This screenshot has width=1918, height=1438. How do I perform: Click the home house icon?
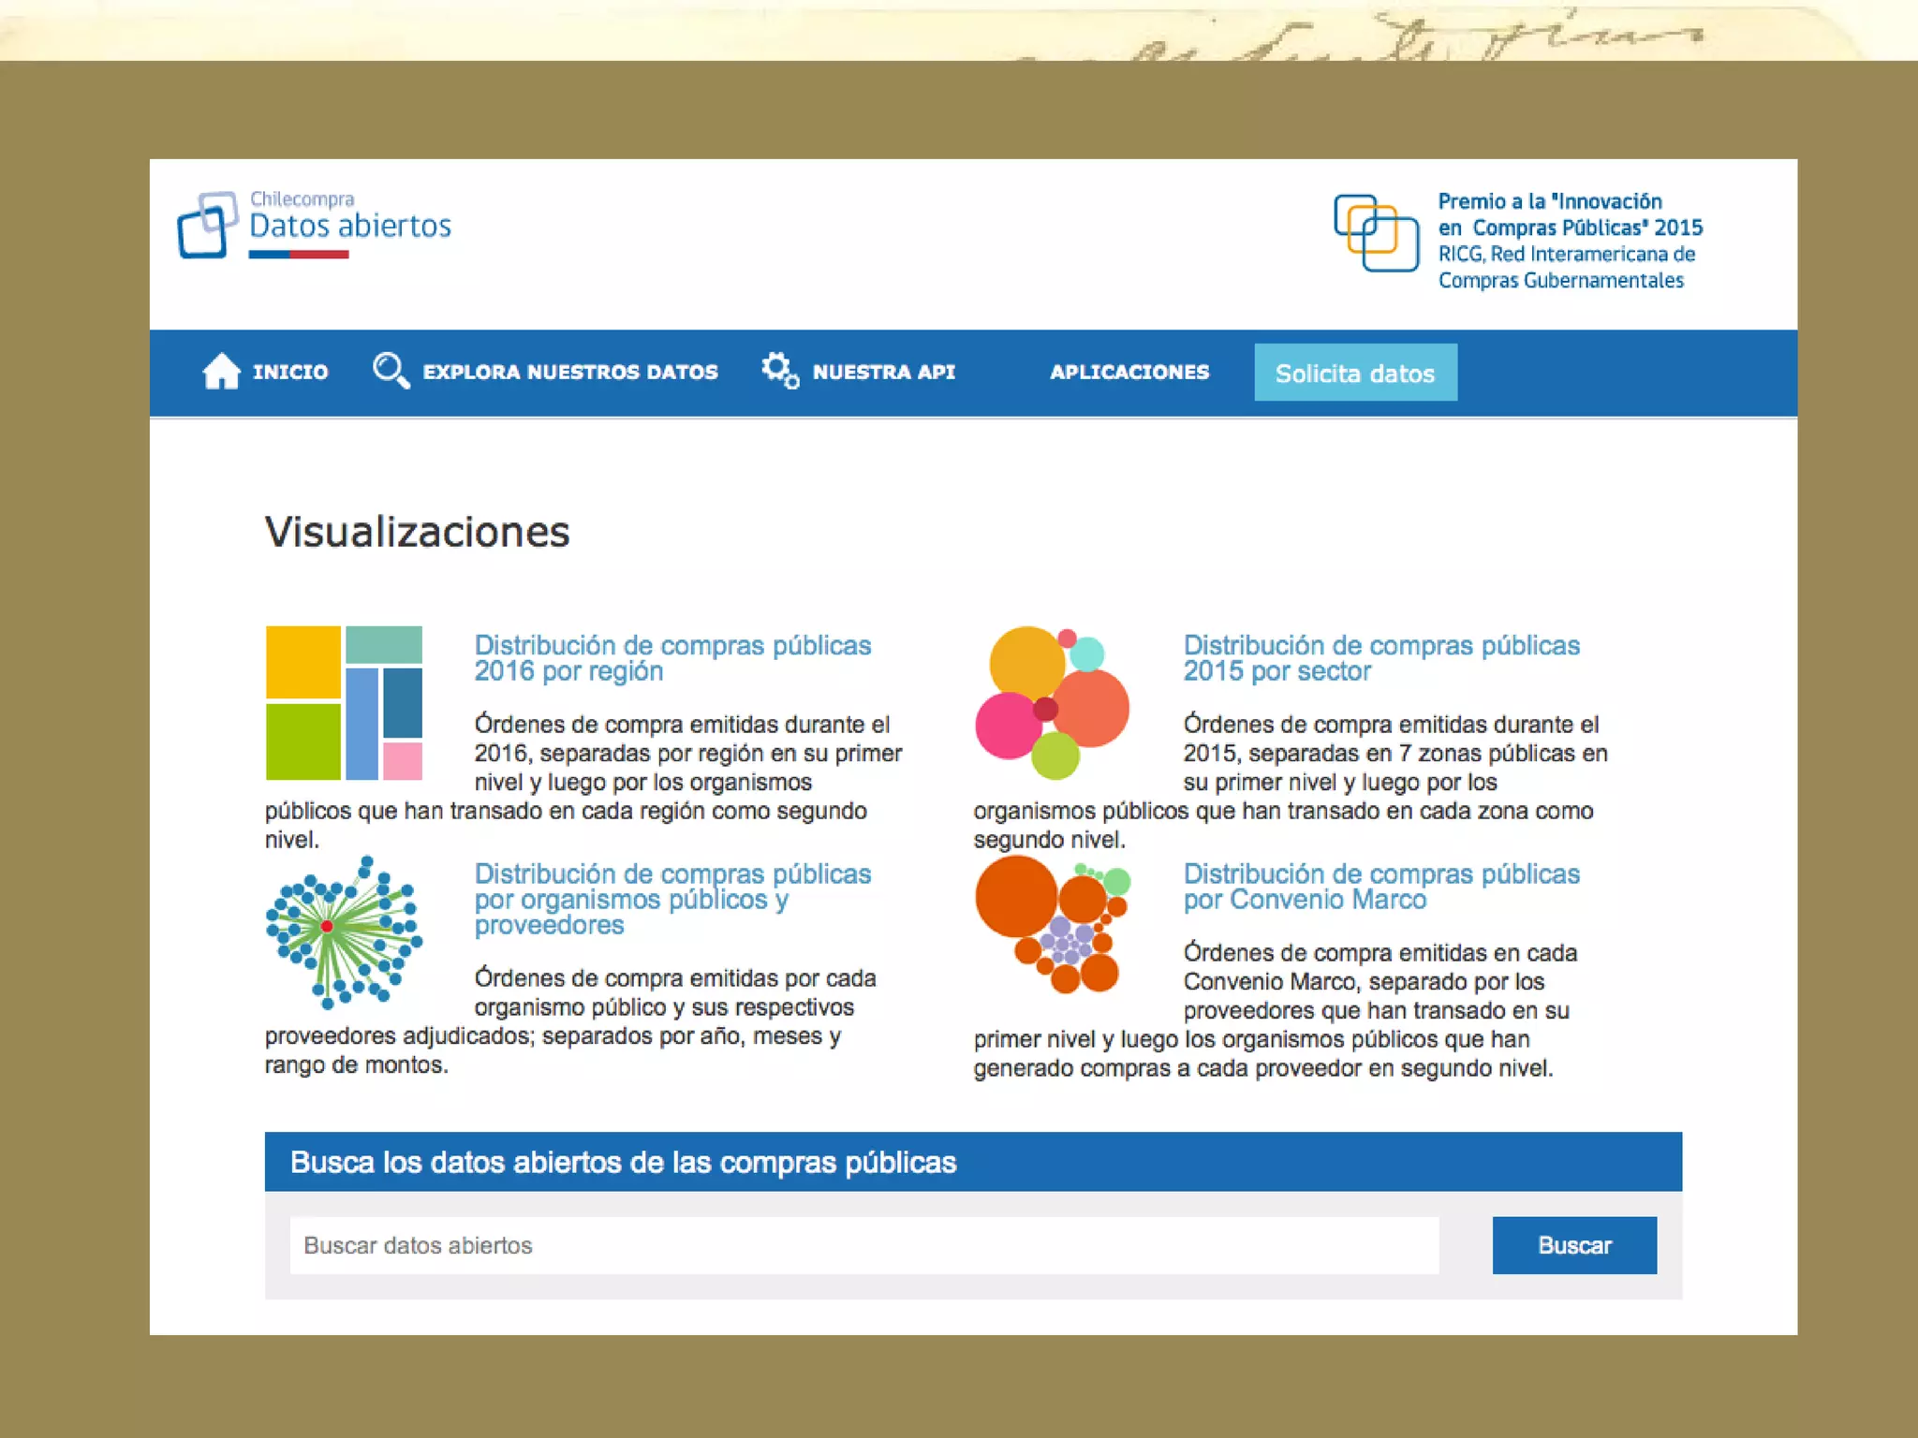pyautogui.click(x=221, y=372)
